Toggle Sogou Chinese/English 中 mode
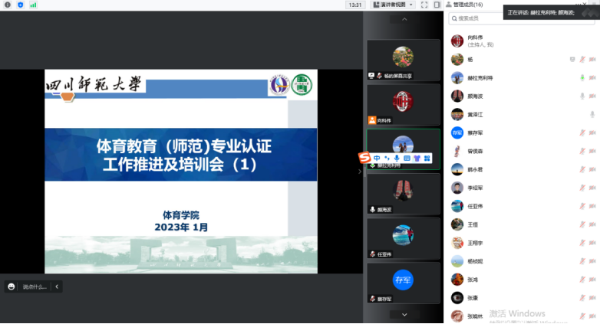Image resolution: width=600 pixels, height=324 pixels. (x=377, y=159)
